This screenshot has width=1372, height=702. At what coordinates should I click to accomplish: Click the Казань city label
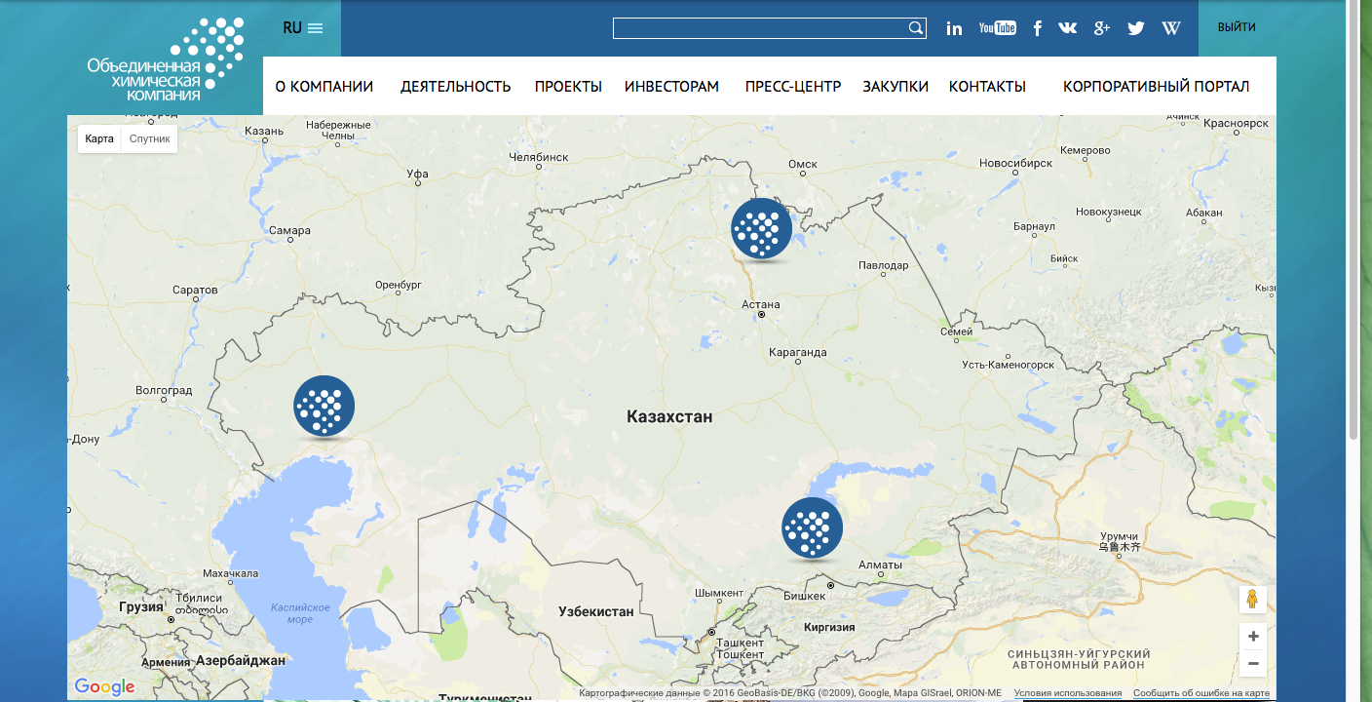click(x=264, y=131)
